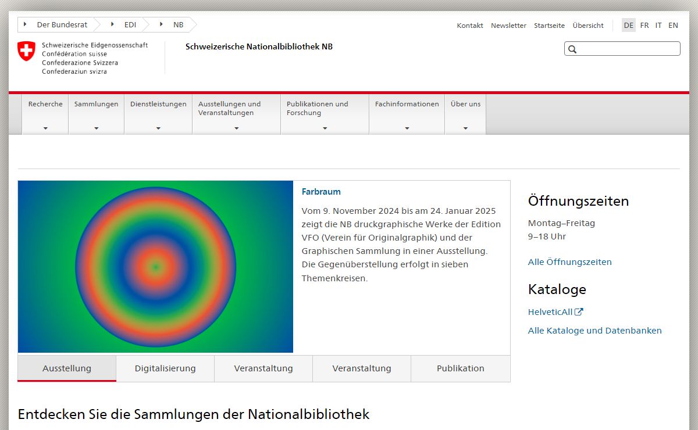Click Schweizerische Nationalbibliothek NB title
The image size is (698, 430).
pyautogui.click(x=259, y=46)
